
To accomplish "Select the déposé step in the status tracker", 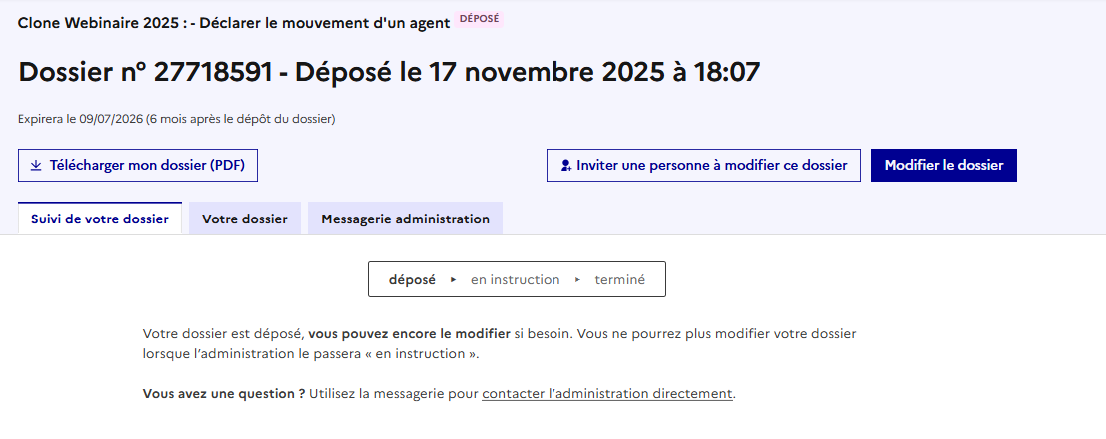I will tap(412, 280).
